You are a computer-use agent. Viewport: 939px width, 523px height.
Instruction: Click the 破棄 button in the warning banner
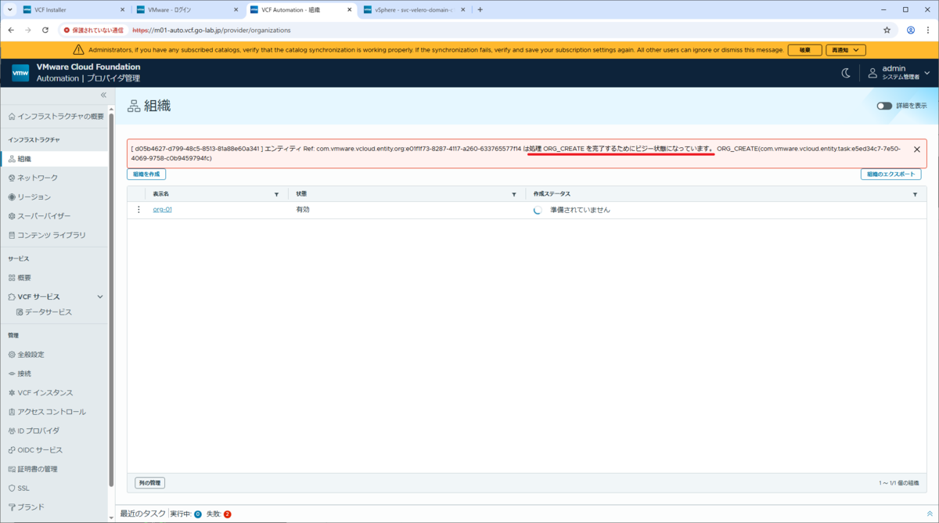pos(804,50)
